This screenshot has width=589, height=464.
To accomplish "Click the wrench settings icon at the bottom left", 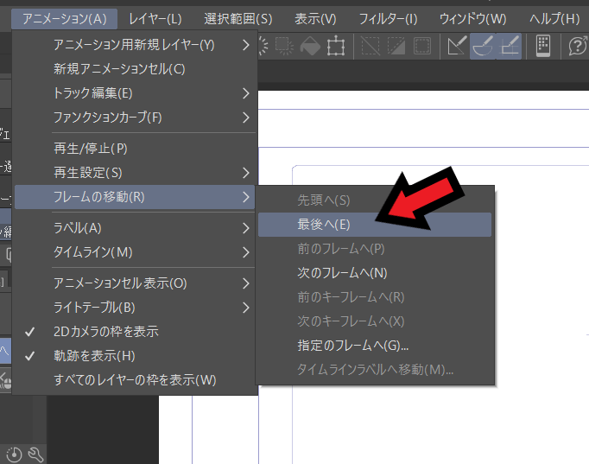I will [x=35, y=454].
